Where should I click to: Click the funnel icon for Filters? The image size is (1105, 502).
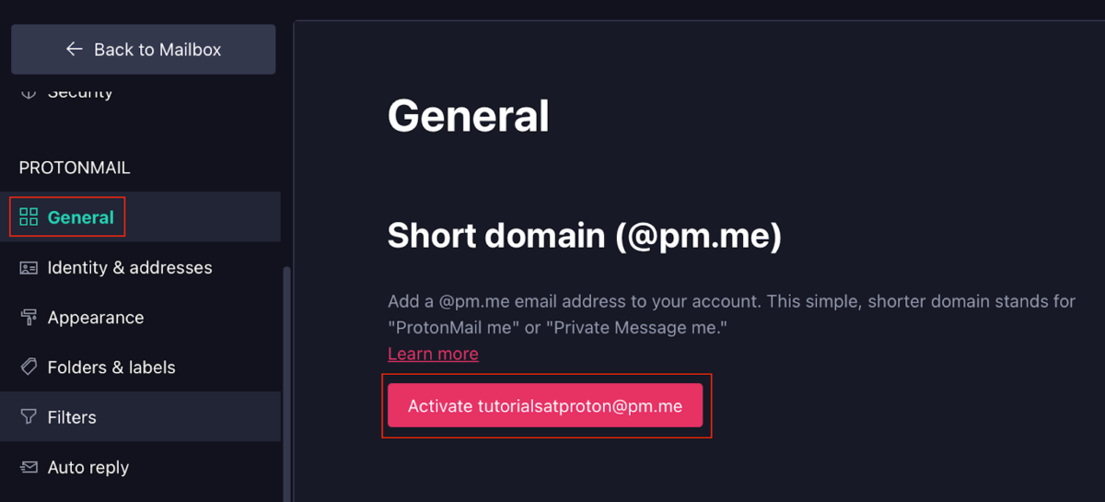[29, 417]
